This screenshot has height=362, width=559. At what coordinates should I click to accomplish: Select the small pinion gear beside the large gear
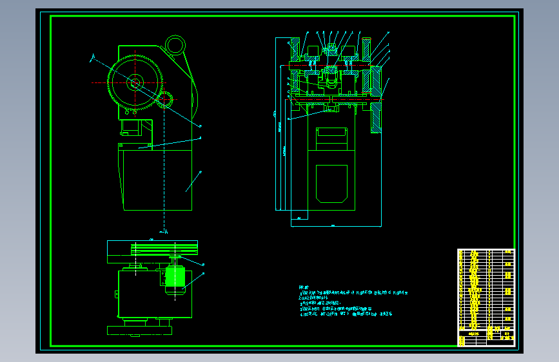(x=164, y=99)
